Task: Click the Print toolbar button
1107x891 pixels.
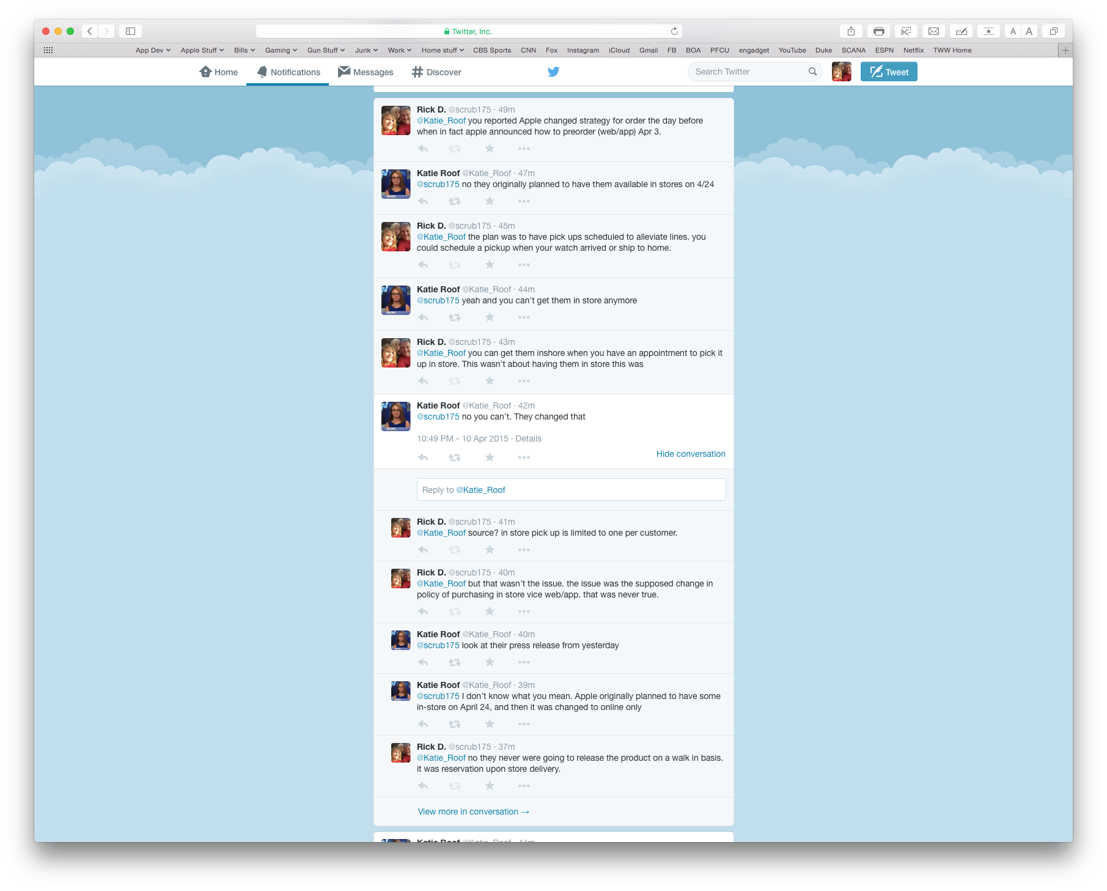Action: point(879,31)
